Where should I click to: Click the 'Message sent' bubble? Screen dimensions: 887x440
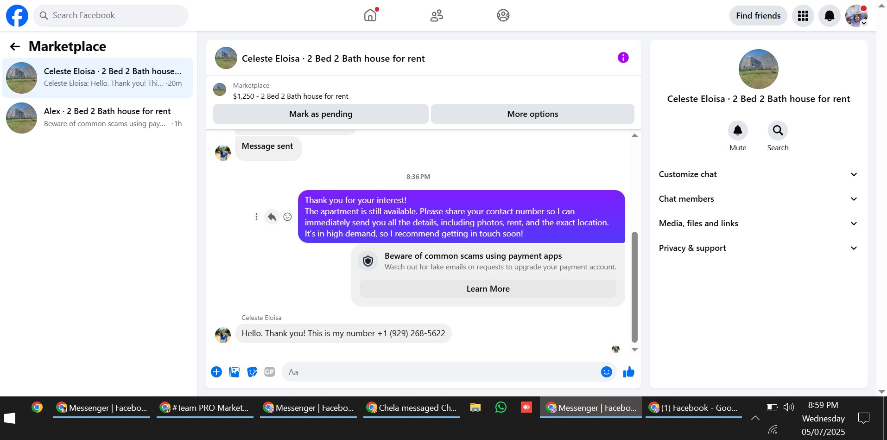click(x=268, y=147)
